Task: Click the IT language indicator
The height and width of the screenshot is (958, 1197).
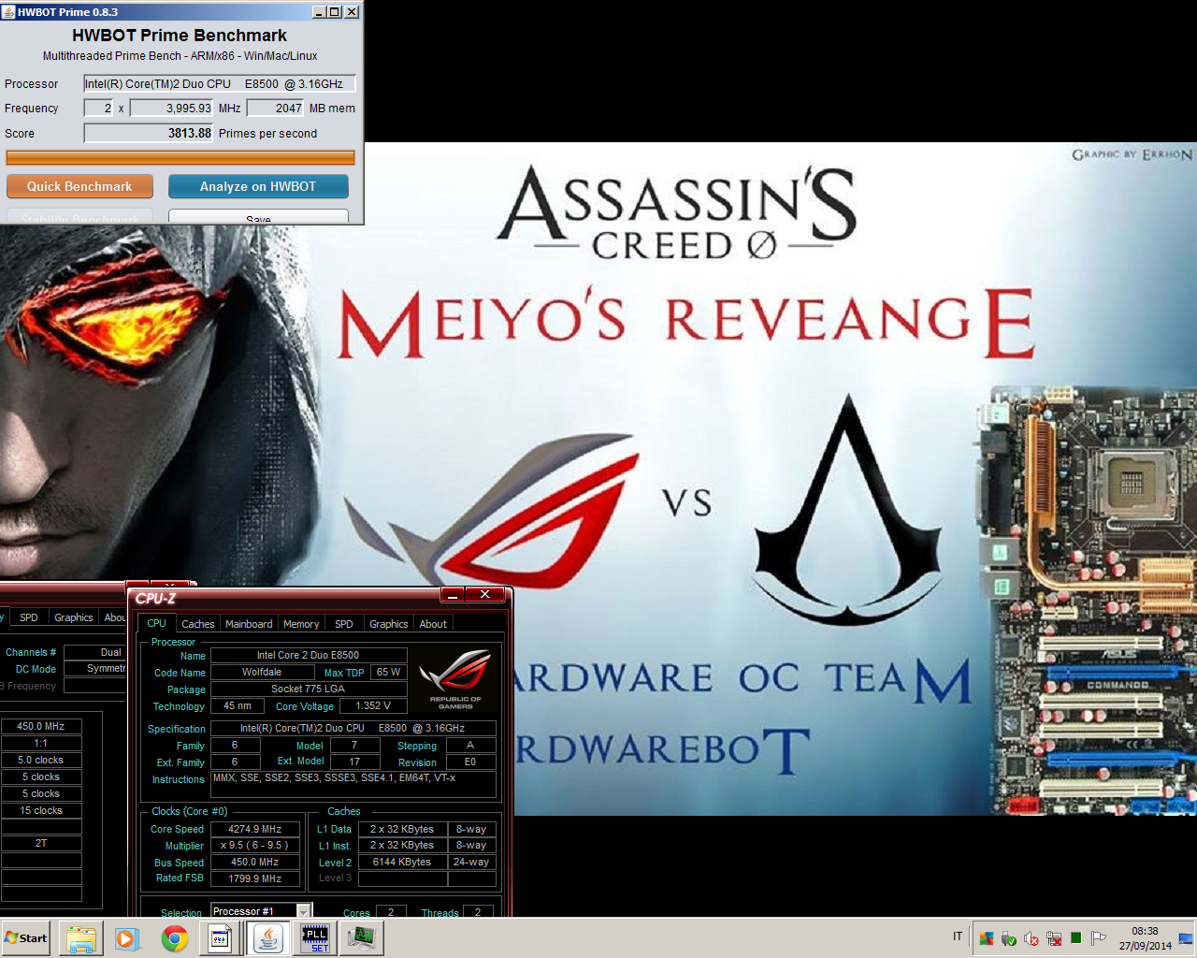Action: (958, 936)
